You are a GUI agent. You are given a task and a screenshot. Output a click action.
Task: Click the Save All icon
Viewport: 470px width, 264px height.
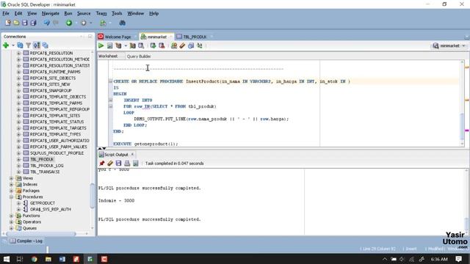[33, 23]
